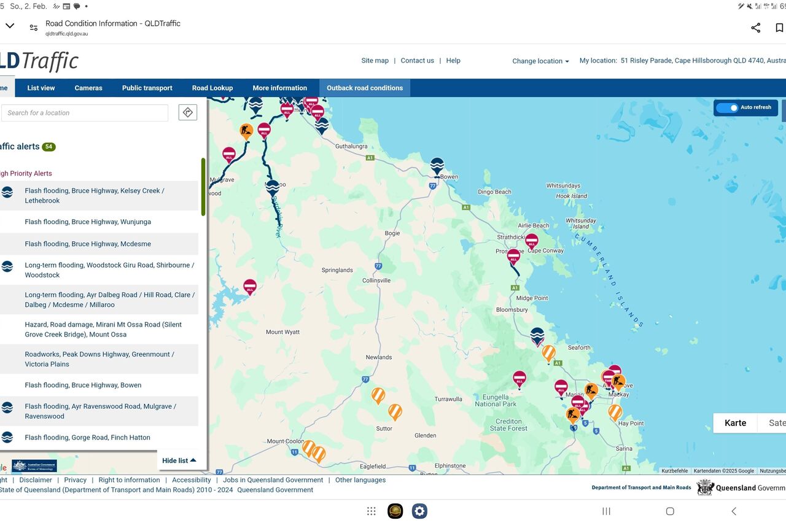This screenshot has height=523, width=786.
Task: Click the road closure marker near Cape Conway
Action: coord(532,241)
